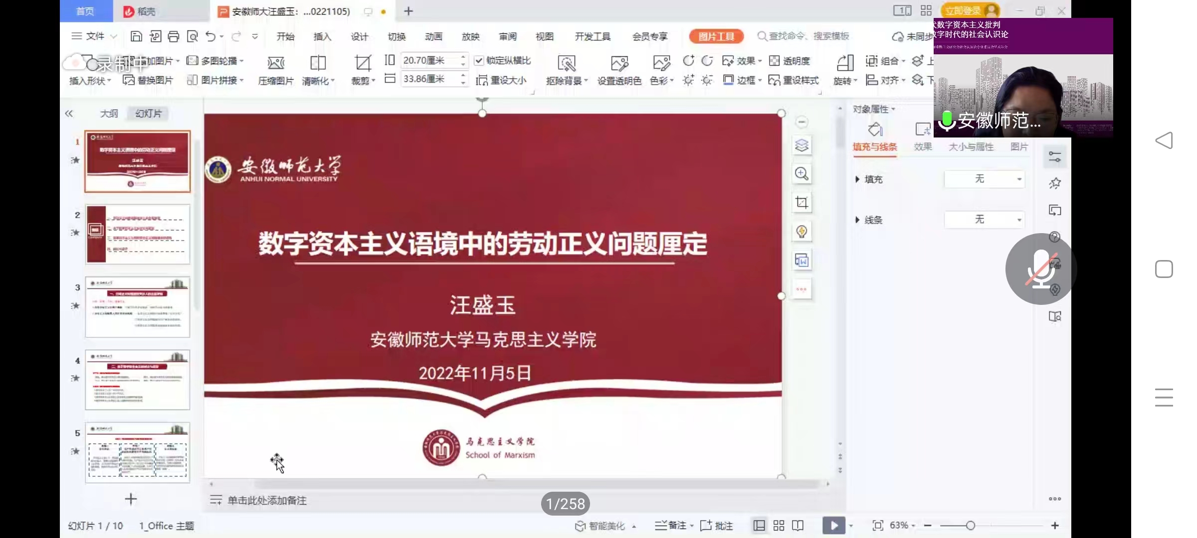Click the 立即登录 login button
Viewport: 1197px width, 538px height.
(x=964, y=10)
